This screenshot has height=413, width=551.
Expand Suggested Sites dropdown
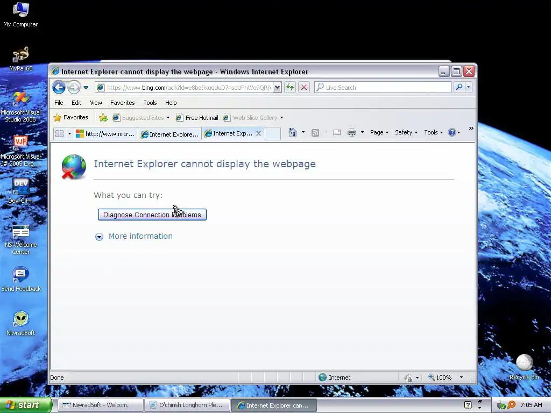pyautogui.click(x=168, y=118)
